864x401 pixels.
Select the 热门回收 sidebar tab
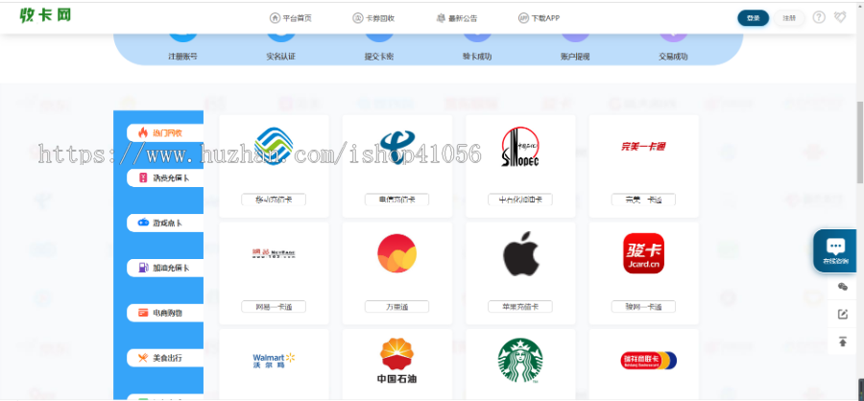[x=165, y=132]
